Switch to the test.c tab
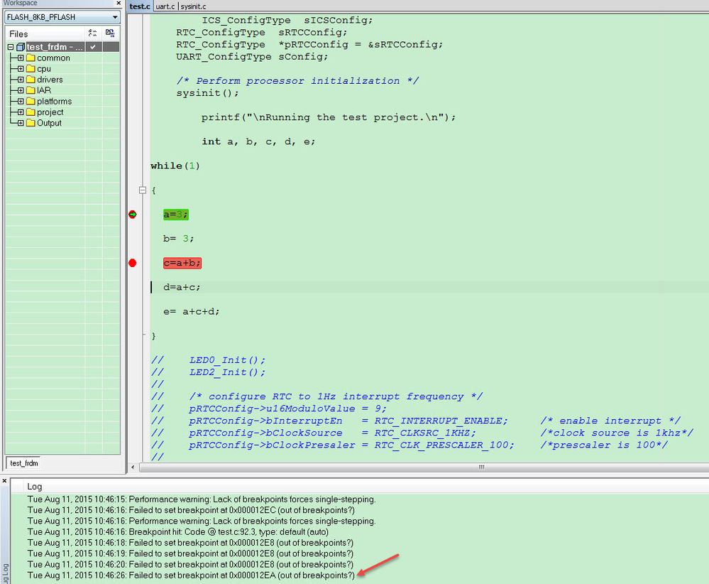This screenshot has width=709, height=584. (140, 6)
